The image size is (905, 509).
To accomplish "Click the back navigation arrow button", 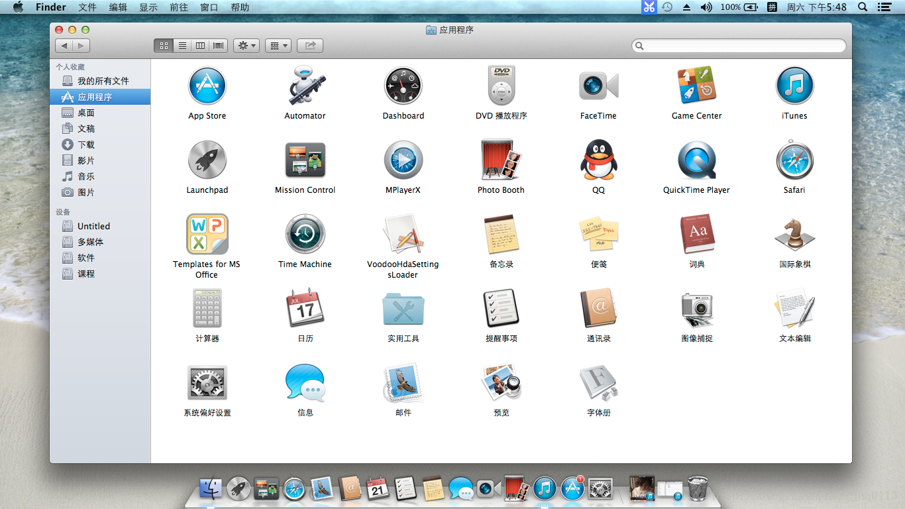I will coord(64,46).
